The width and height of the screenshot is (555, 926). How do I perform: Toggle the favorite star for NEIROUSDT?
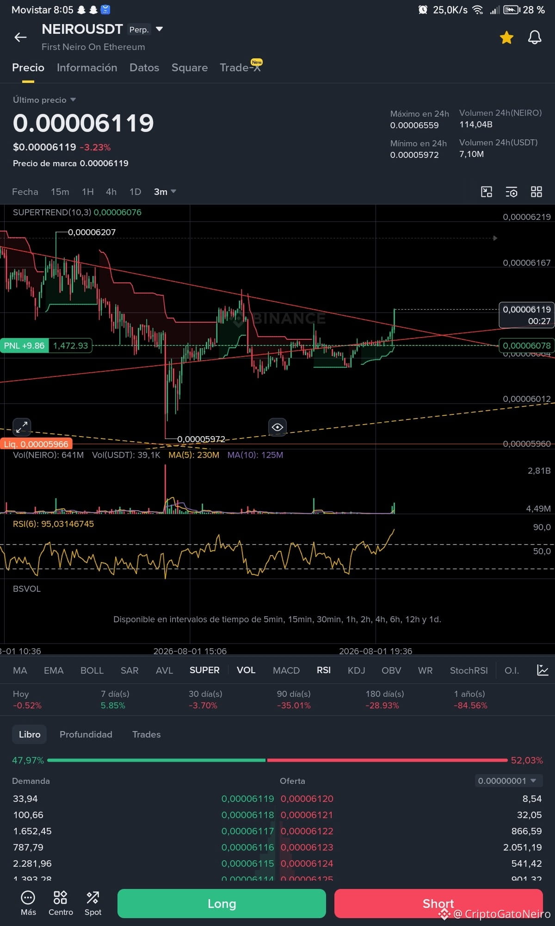(506, 38)
